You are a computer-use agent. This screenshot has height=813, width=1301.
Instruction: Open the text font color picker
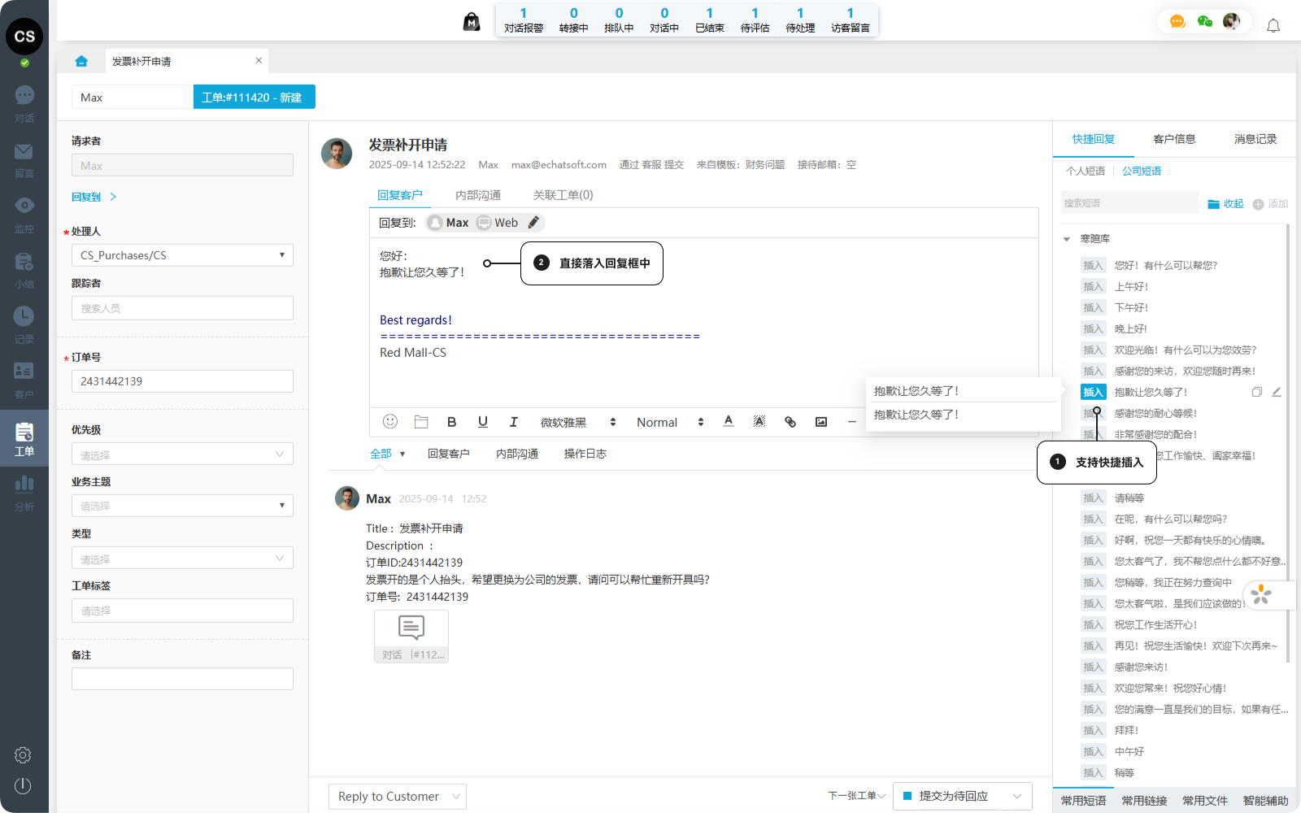[x=729, y=421]
